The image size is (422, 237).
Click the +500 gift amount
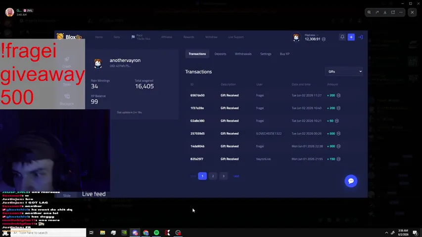pos(331,133)
